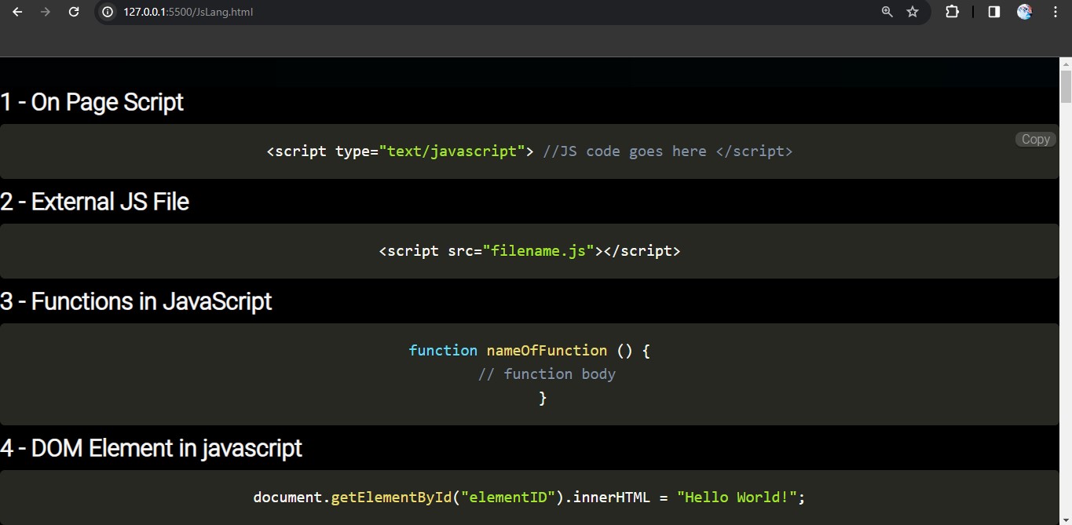Toggle the browser side panel
This screenshot has width=1072, height=525.
coord(994,12)
